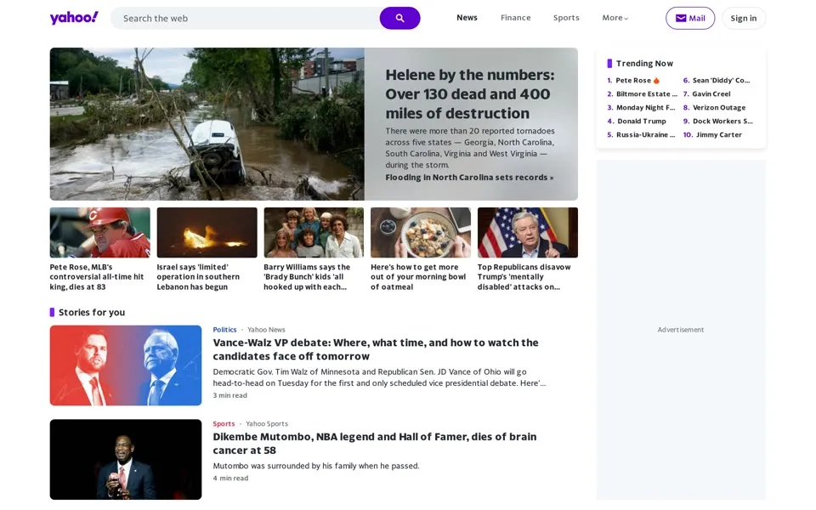Image resolution: width=816 pixels, height=510 pixels.
Task: Click the 3 min read label
Action: pos(230,395)
